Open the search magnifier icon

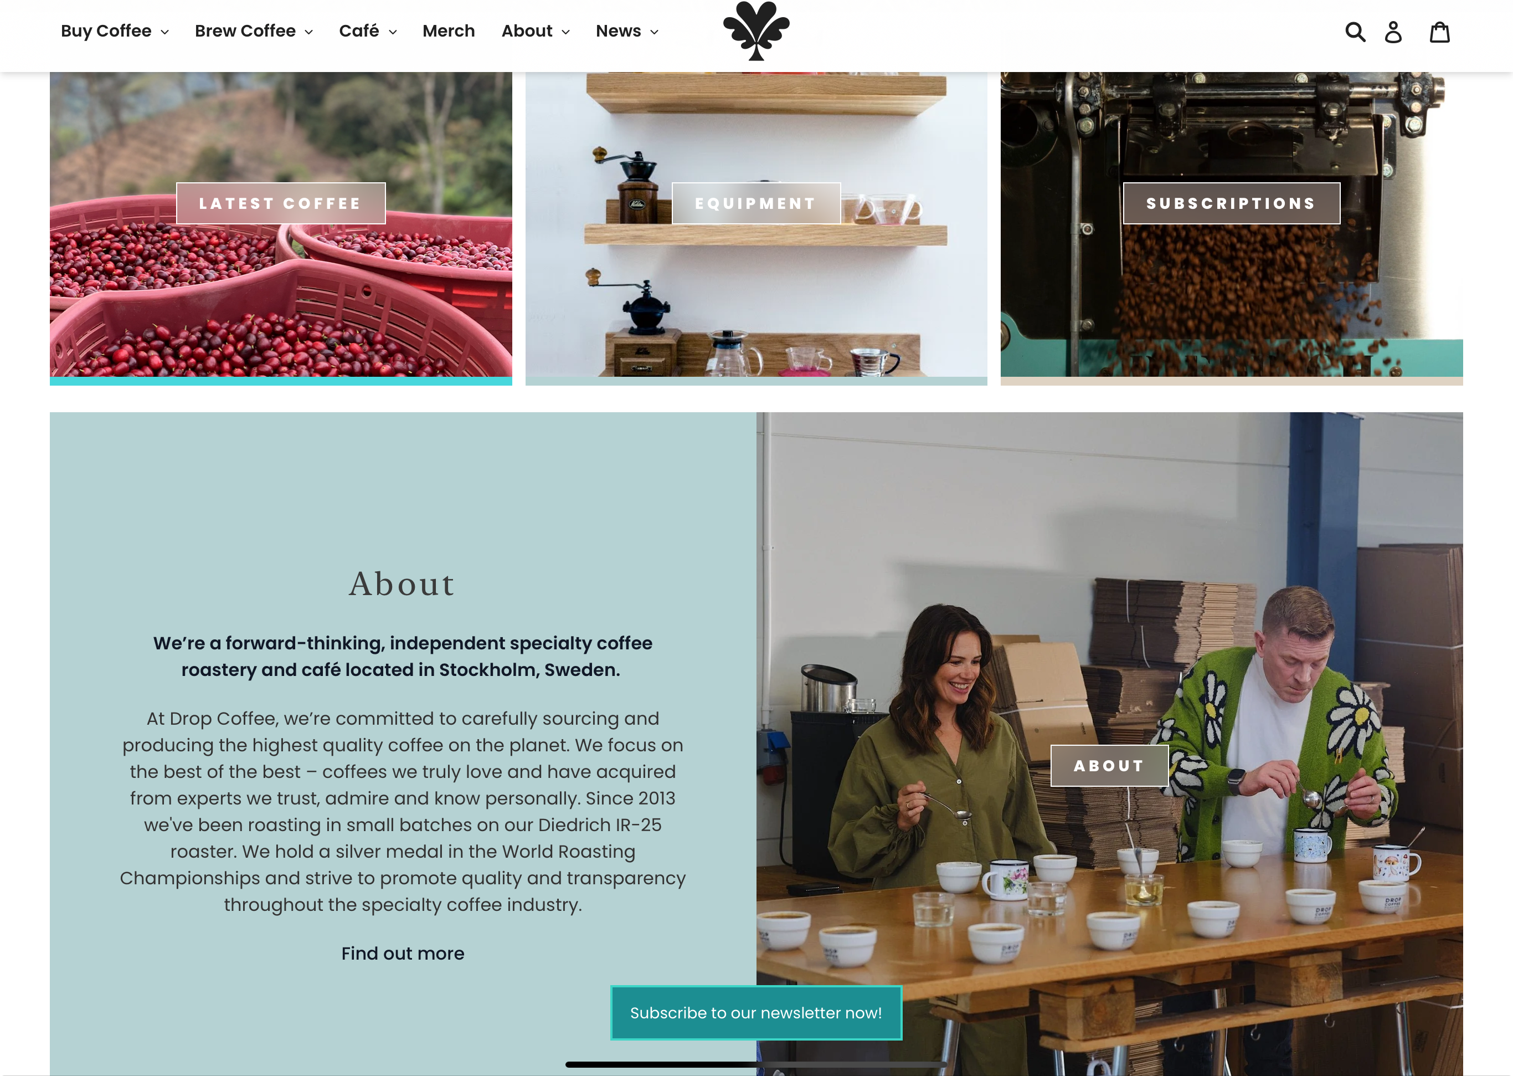1355,31
